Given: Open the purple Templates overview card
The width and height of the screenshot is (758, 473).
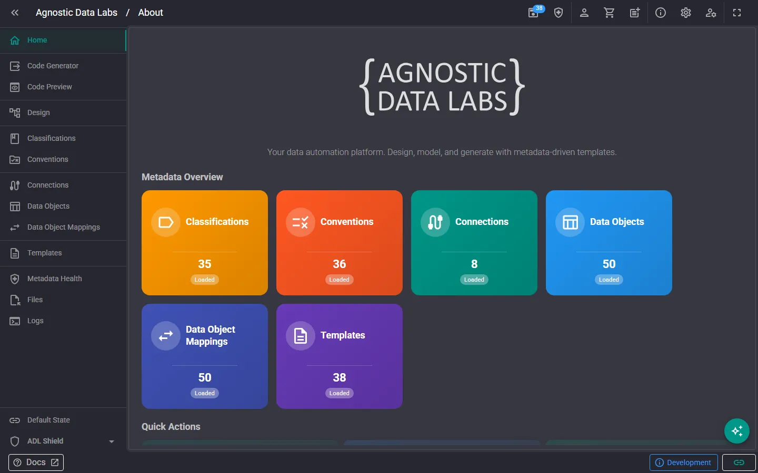Looking at the screenshot, I should [340, 356].
